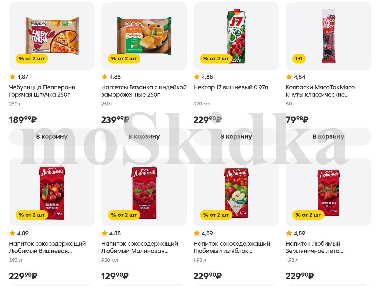Open Напиток Любимый Земляничное лето title
Viewport: 378px width, 286px height.
[x=314, y=247]
